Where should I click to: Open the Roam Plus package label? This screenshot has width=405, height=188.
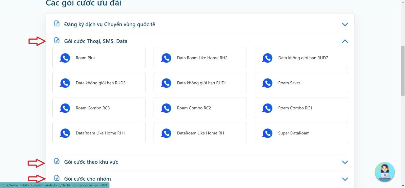click(x=86, y=58)
